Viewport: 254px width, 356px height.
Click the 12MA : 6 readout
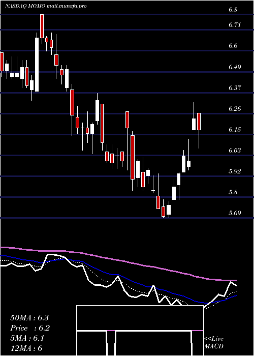[x=26, y=348]
